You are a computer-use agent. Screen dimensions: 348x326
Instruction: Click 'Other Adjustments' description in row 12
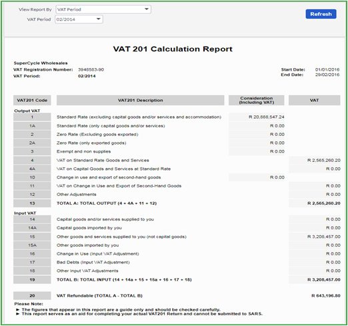(77, 195)
